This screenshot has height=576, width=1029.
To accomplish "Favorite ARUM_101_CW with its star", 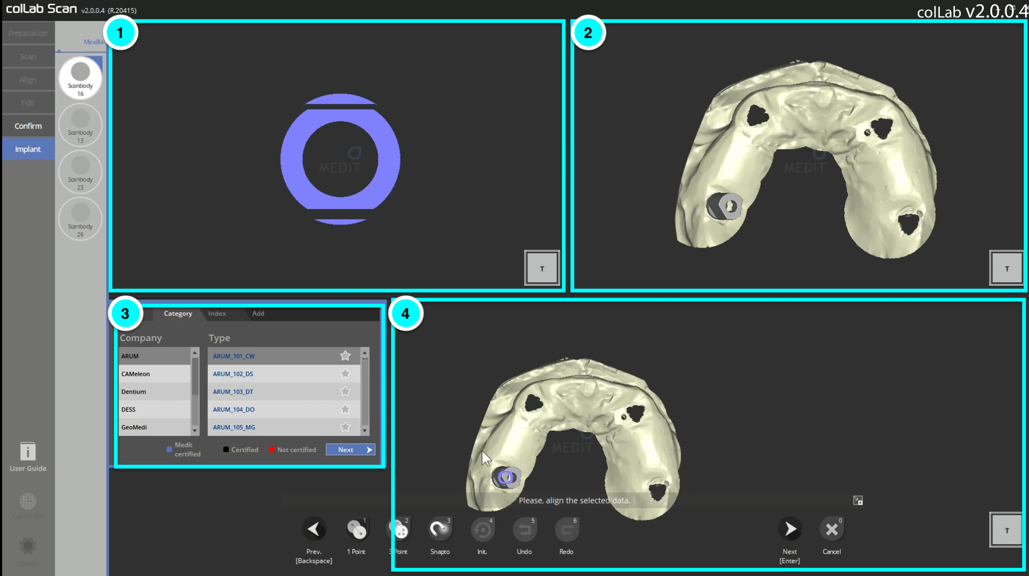I will click(345, 356).
